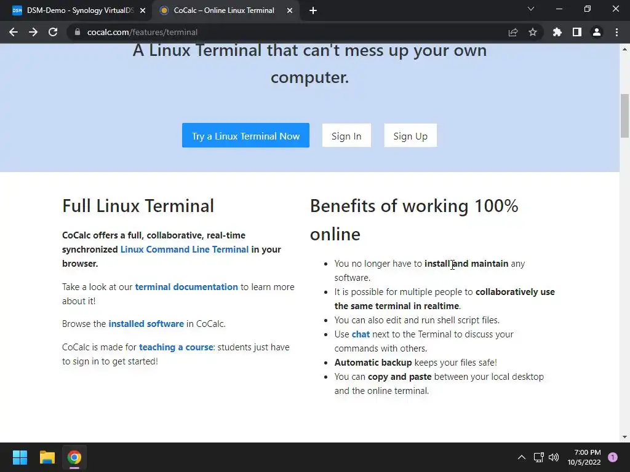Reload the CoCalc page
This screenshot has width=630, height=472.
(53, 32)
